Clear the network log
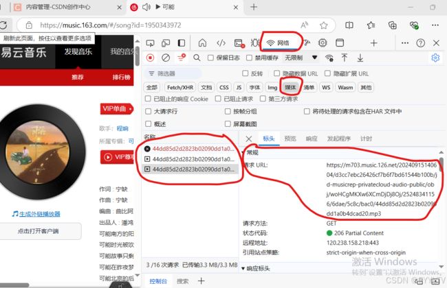Screen dimensions: 447x288 [166, 58]
